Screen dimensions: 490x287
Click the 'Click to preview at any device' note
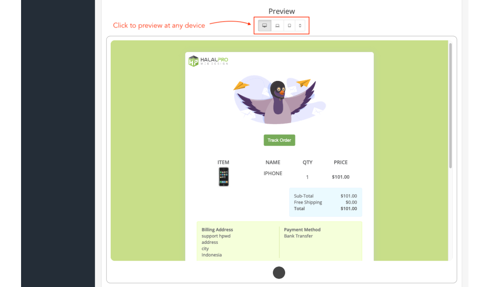[x=159, y=26]
